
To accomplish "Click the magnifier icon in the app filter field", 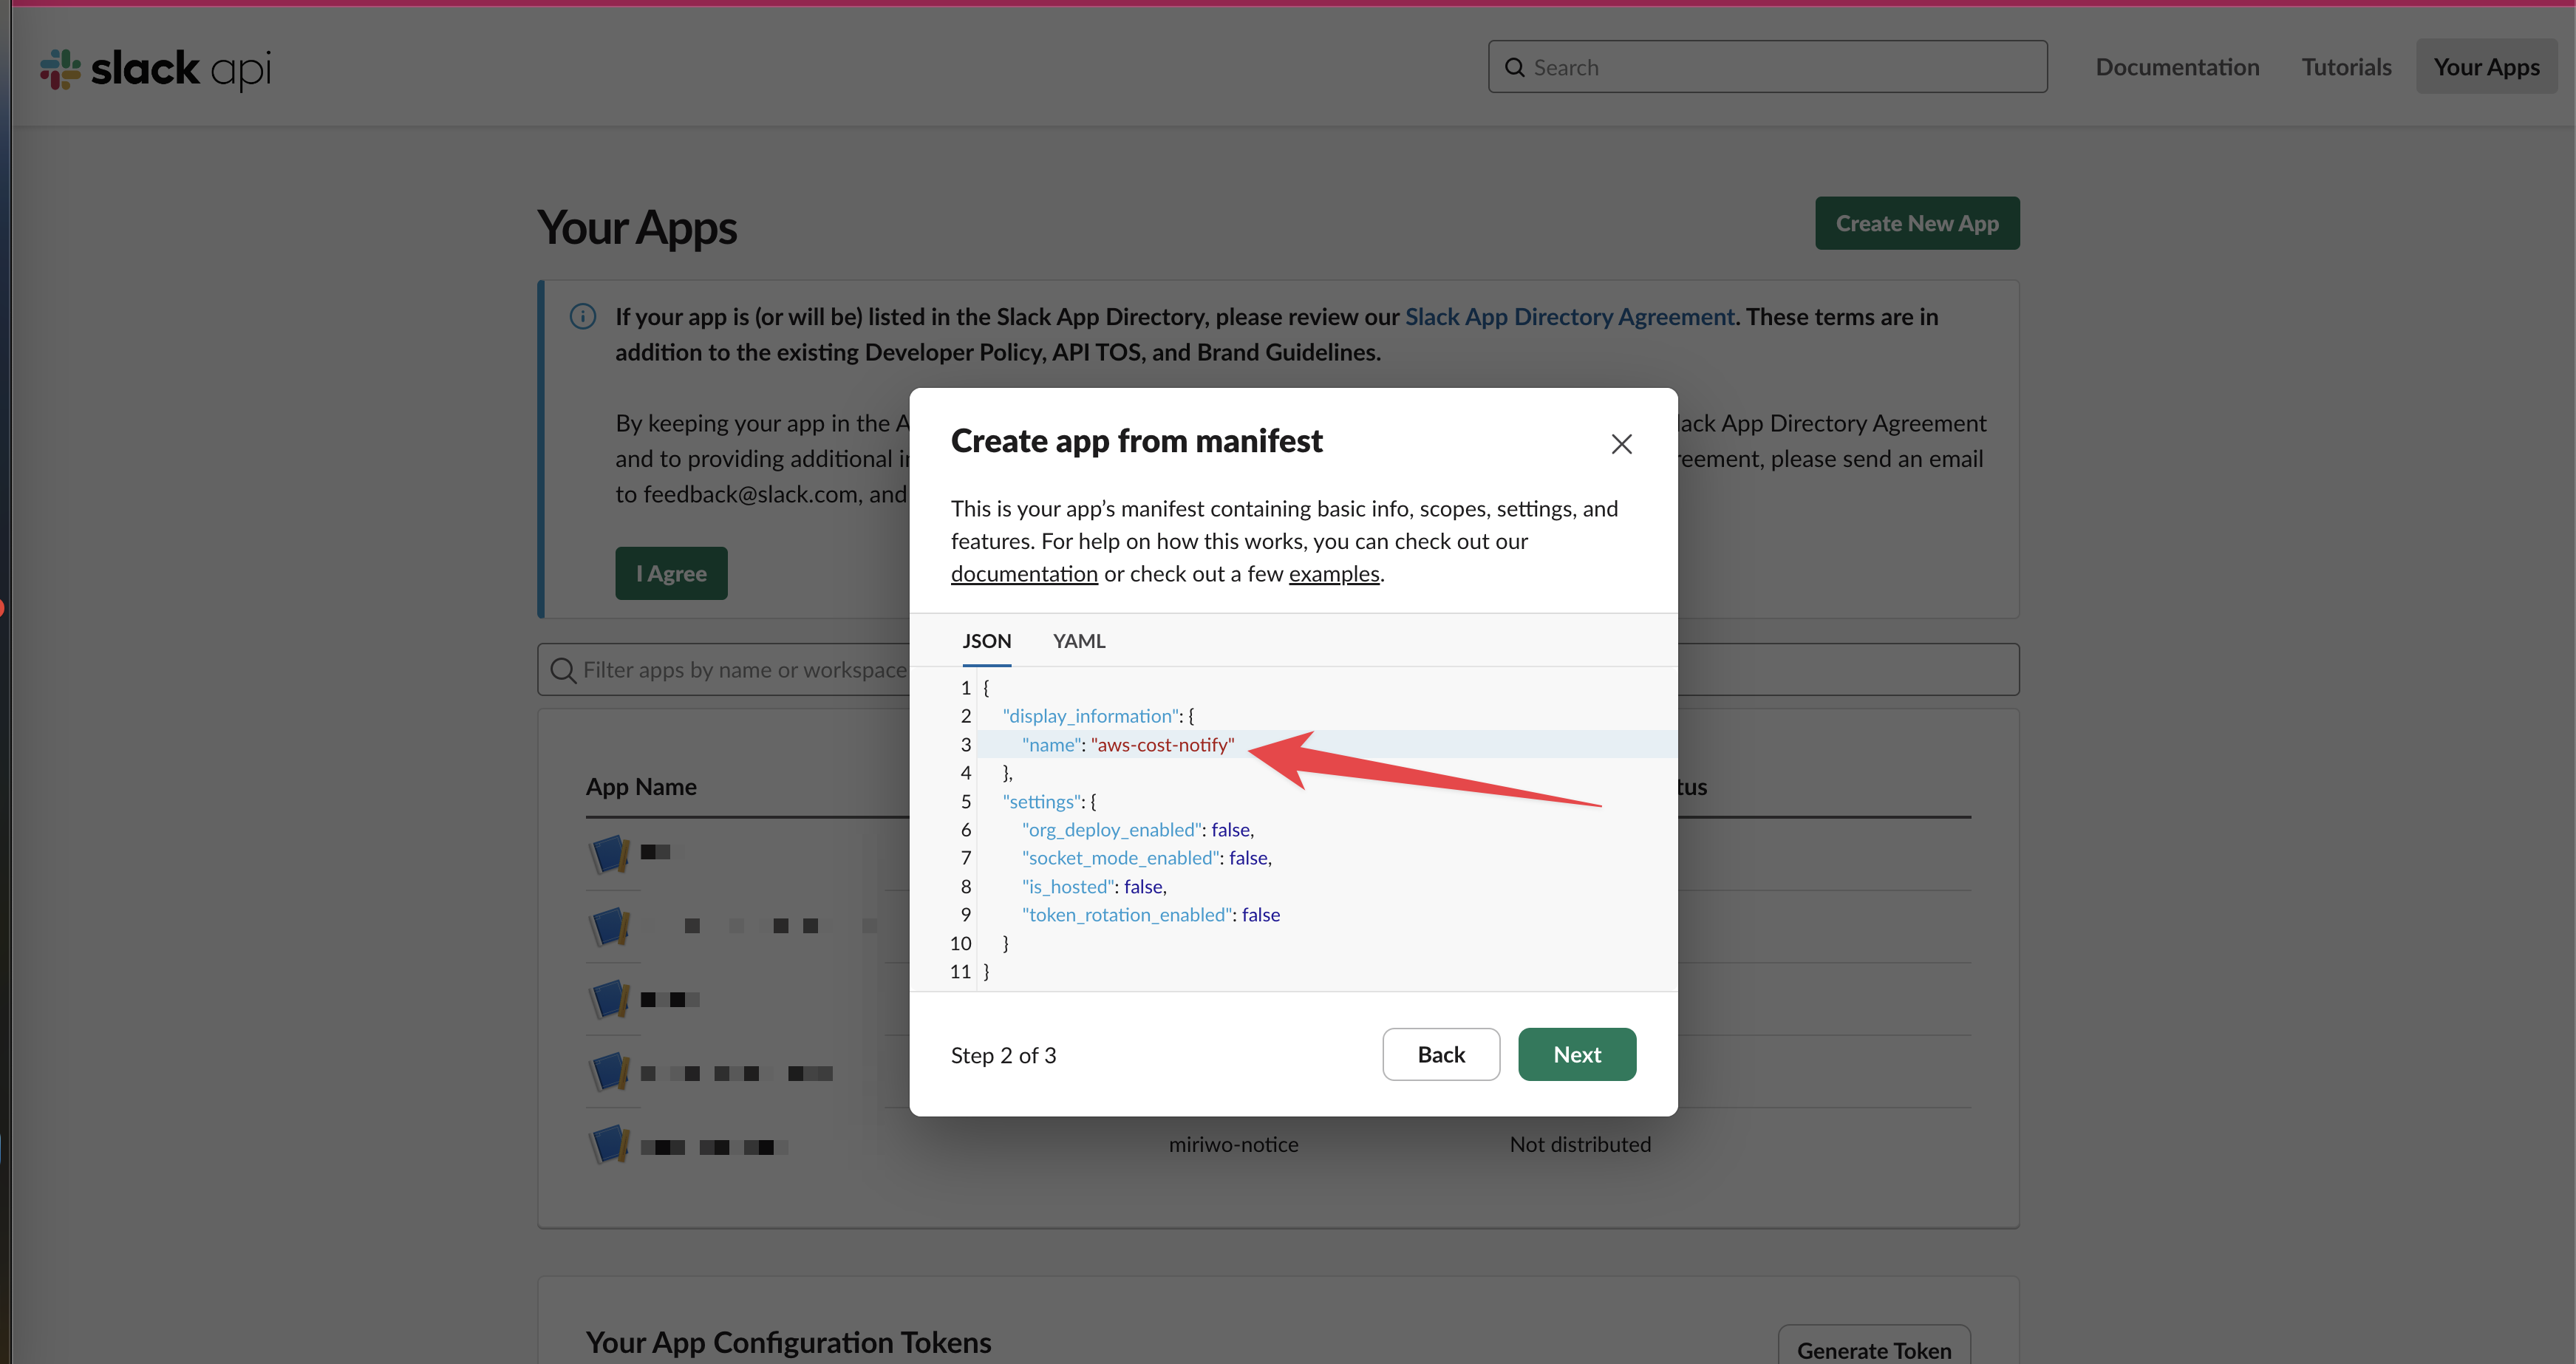I will 562,669.
